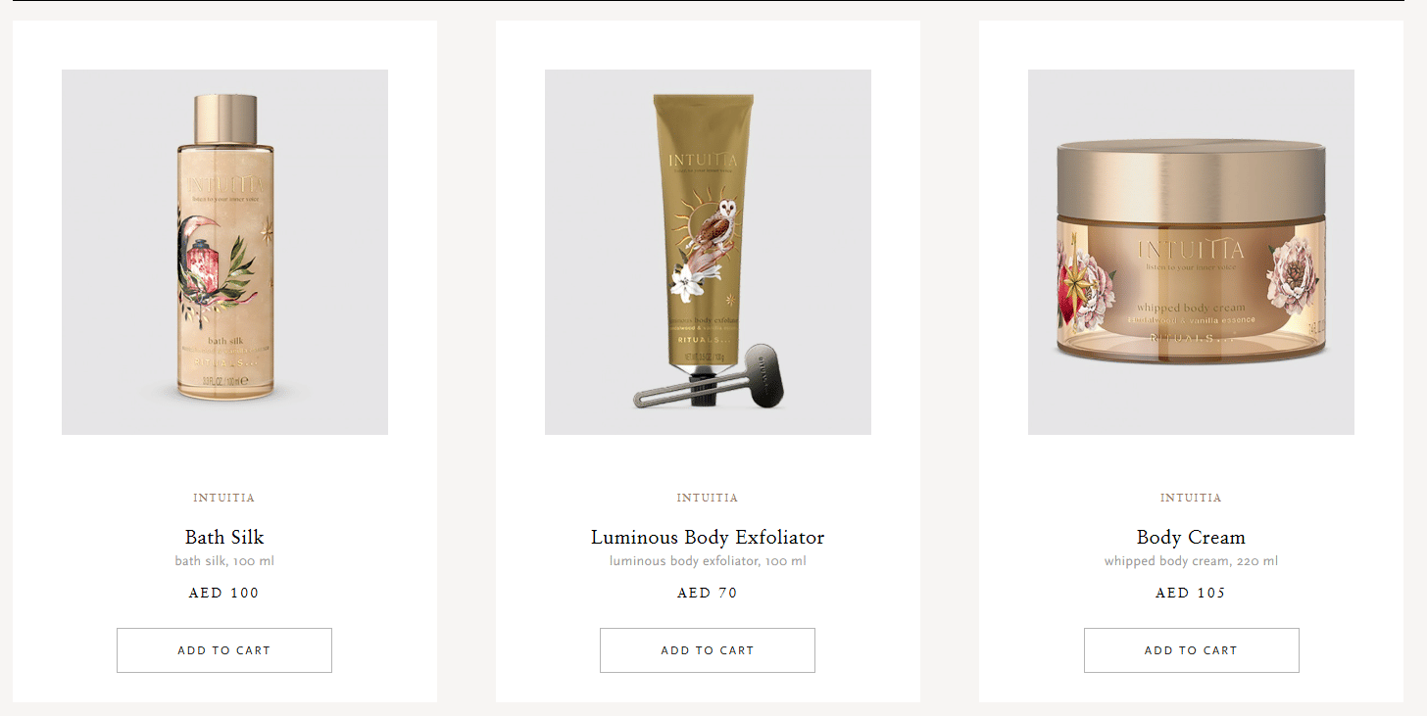Click the AED 105 price

[x=1191, y=593]
